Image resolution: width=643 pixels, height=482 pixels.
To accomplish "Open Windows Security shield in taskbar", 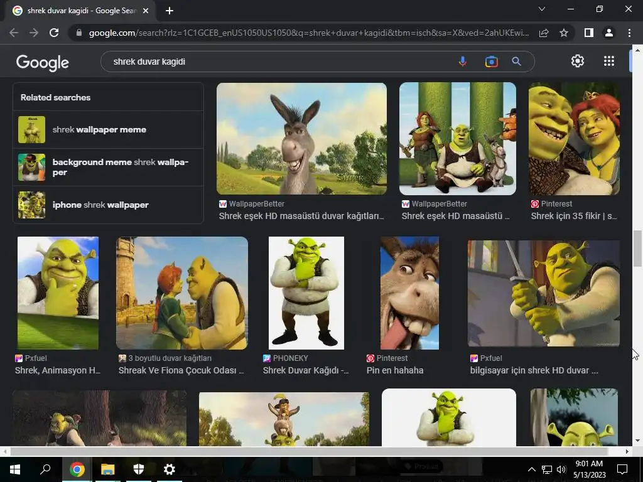I will coord(139,469).
